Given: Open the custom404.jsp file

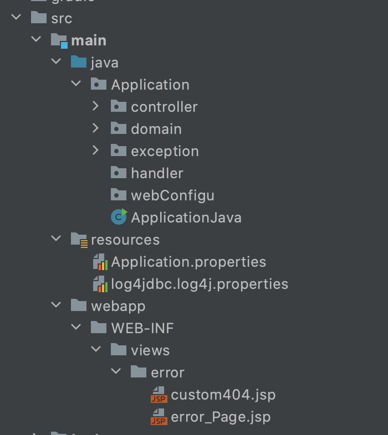Looking at the screenshot, I should [x=223, y=395].
